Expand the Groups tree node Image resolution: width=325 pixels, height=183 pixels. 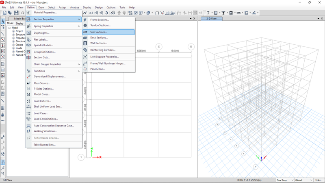(13, 45)
